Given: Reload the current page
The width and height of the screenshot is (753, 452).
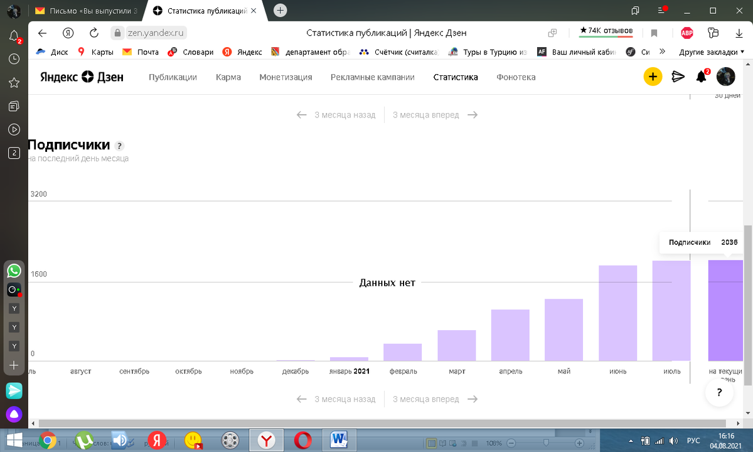Looking at the screenshot, I should (94, 33).
